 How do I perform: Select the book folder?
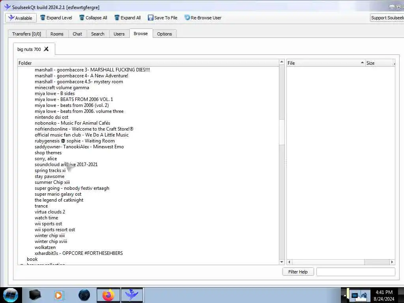pyautogui.click(x=32, y=260)
